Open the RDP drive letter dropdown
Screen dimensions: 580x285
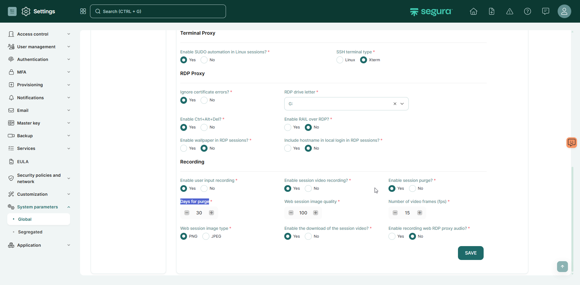[x=402, y=104]
